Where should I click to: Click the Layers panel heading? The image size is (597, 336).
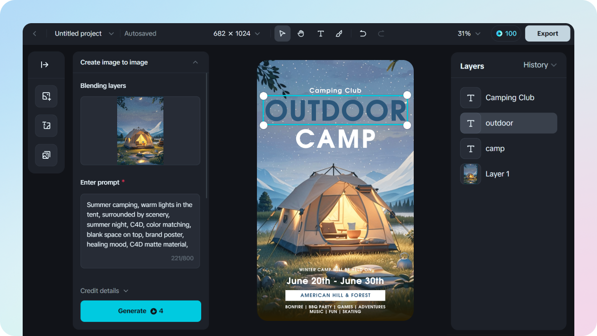[x=472, y=66]
